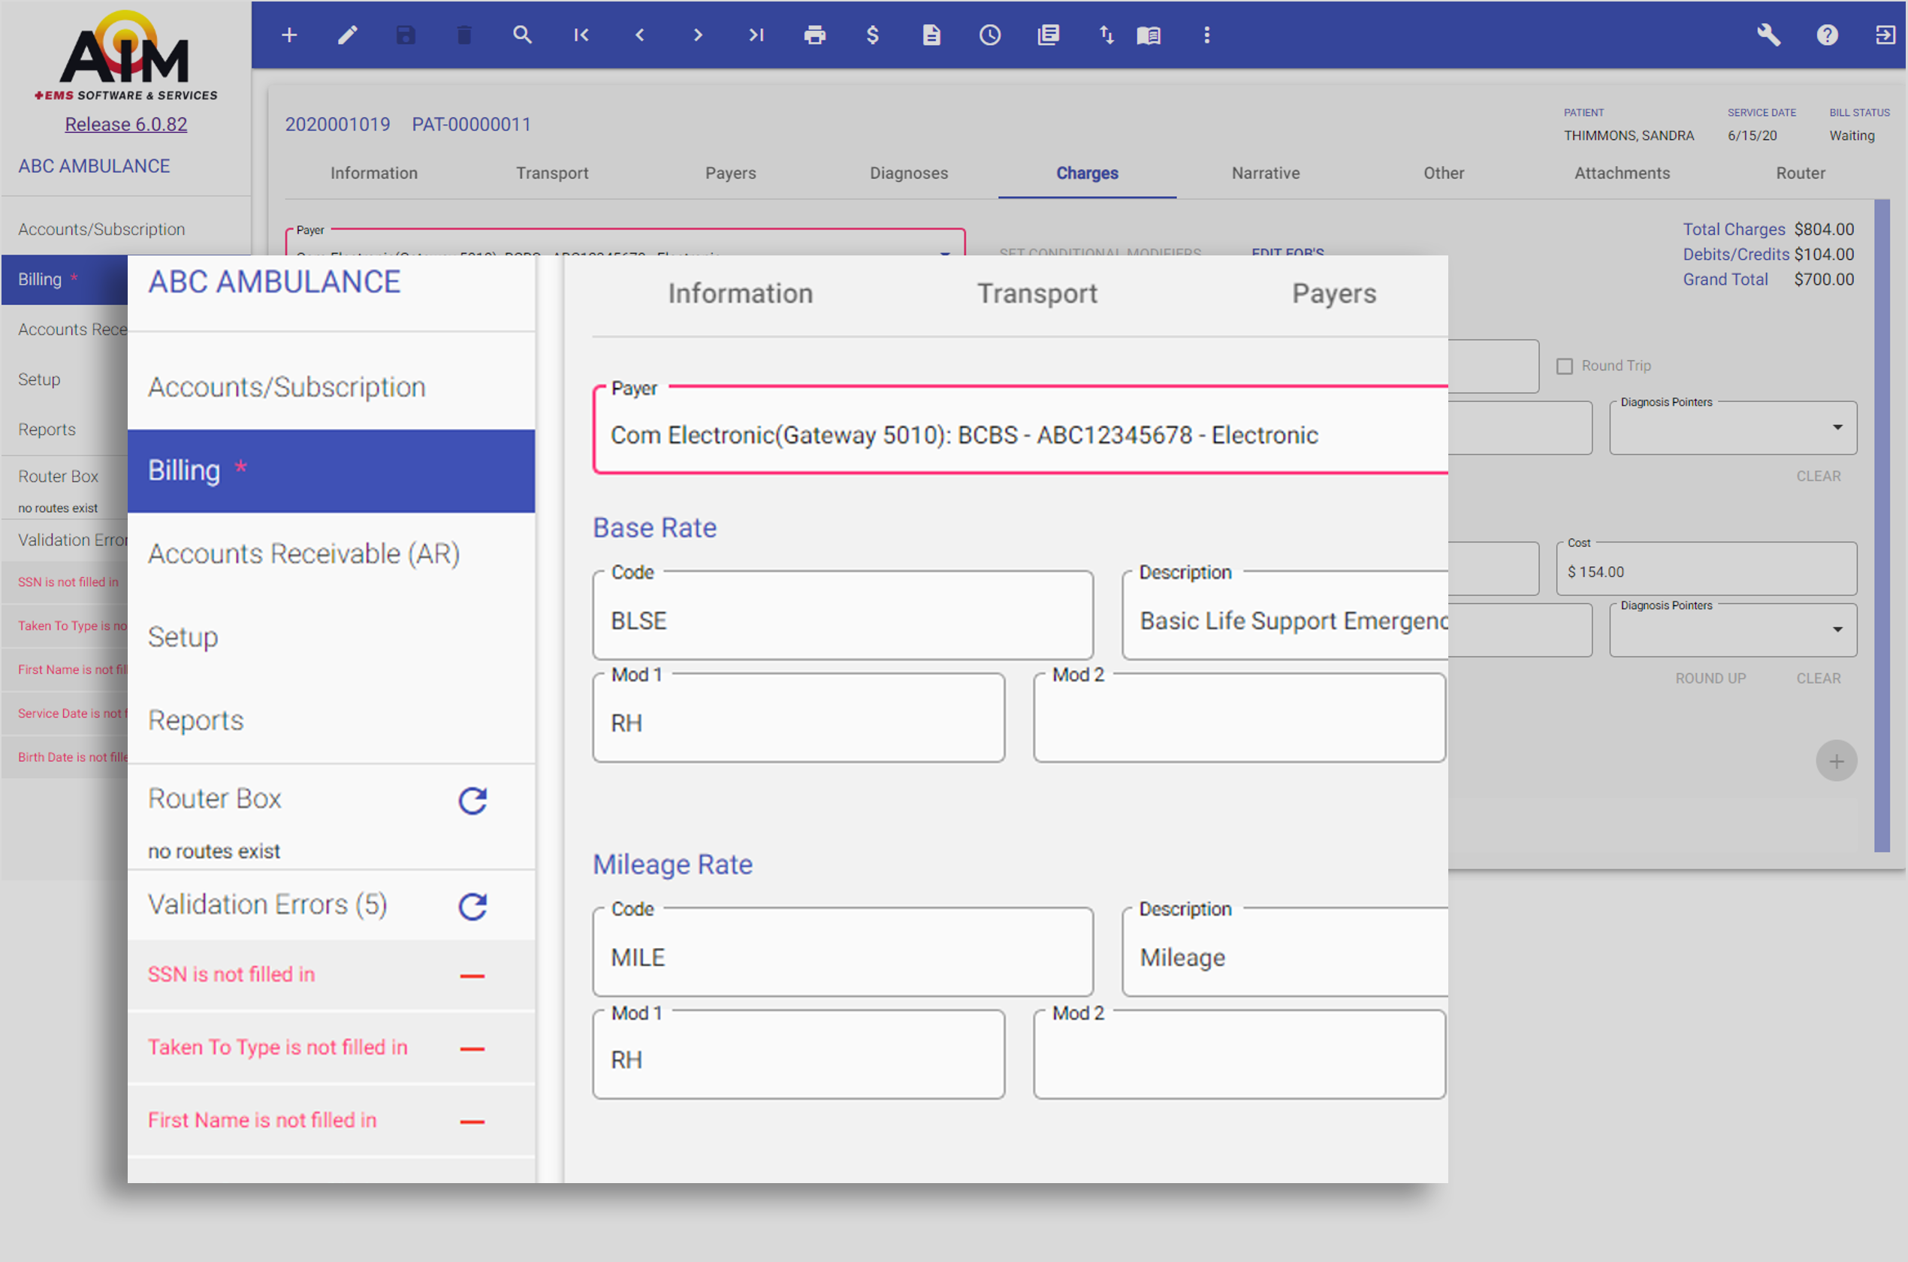
Task: Click the Base Rate Code BLSE field
Action: coord(843,616)
